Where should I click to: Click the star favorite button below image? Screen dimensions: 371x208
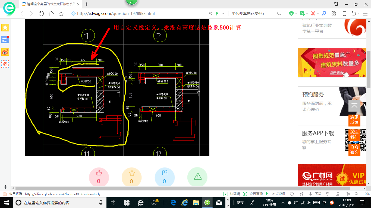tap(132, 178)
